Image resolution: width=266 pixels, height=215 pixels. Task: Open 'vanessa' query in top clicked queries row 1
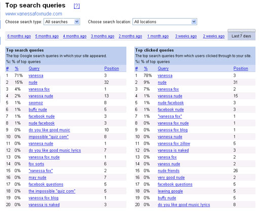(165, 76)
